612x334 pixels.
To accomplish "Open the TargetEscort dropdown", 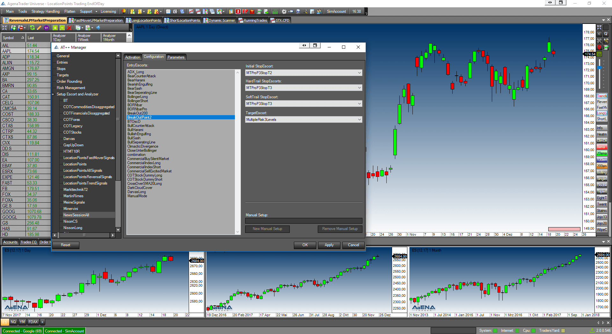I will [x=303, y=120].
